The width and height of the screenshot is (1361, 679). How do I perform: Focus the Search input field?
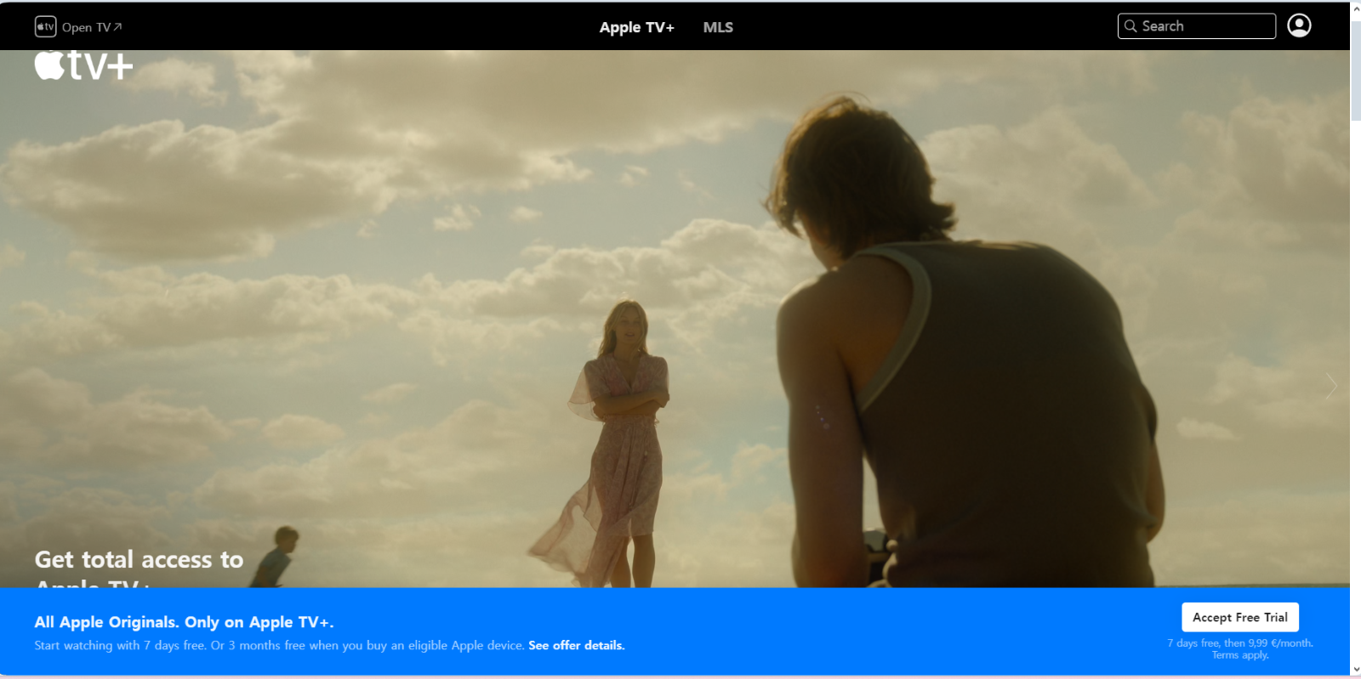point(1205,26)
